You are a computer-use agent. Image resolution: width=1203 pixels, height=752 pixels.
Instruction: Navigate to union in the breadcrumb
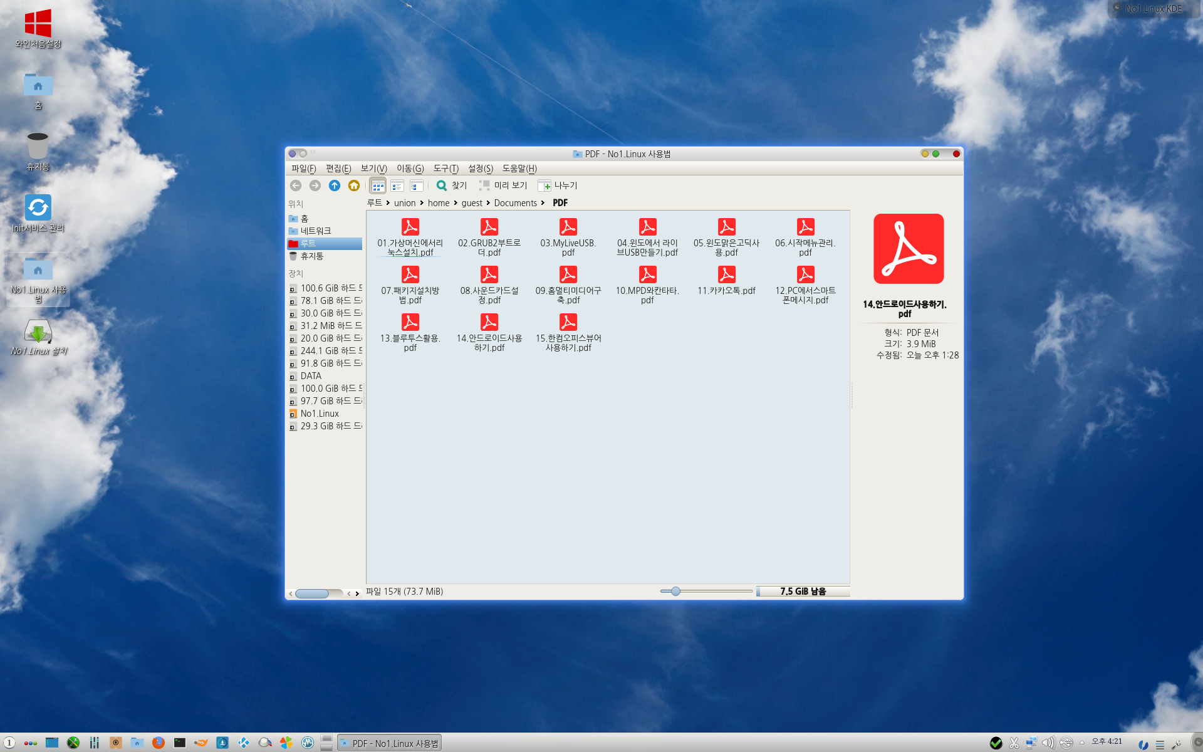(x=405, y=203)
